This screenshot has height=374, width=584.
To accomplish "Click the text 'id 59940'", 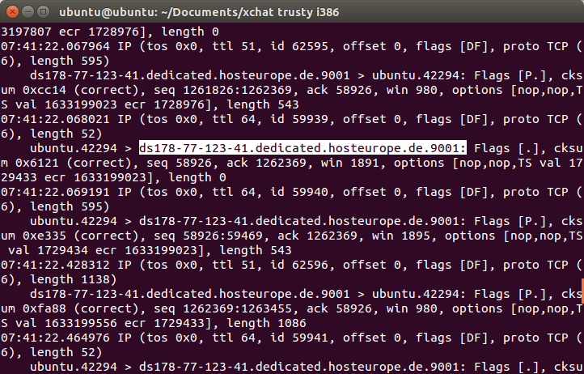I will [x=299, y=192].
